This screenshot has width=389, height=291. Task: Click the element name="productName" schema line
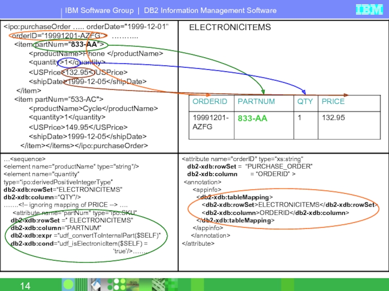tap(71, 166)
